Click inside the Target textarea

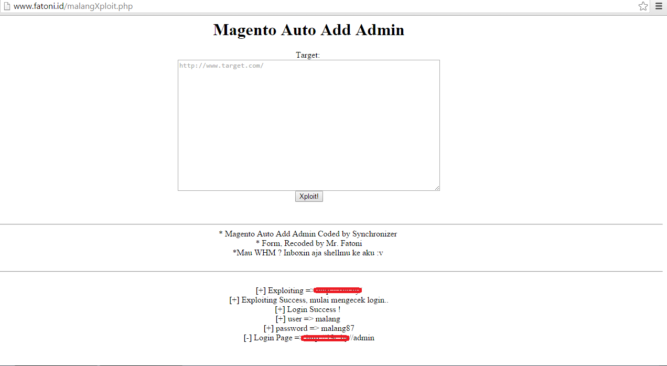(308, 126)
